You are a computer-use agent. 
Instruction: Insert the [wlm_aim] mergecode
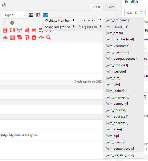[x=123, y=78]
